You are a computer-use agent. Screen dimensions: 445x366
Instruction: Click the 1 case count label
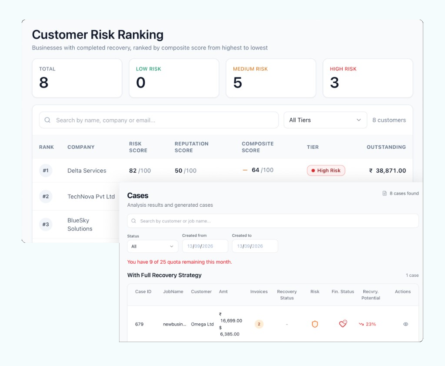412,275
